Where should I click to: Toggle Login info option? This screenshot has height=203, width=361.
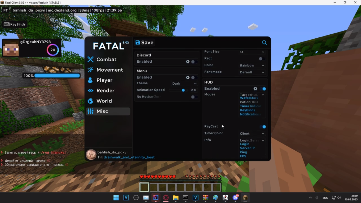click(245, 144)
